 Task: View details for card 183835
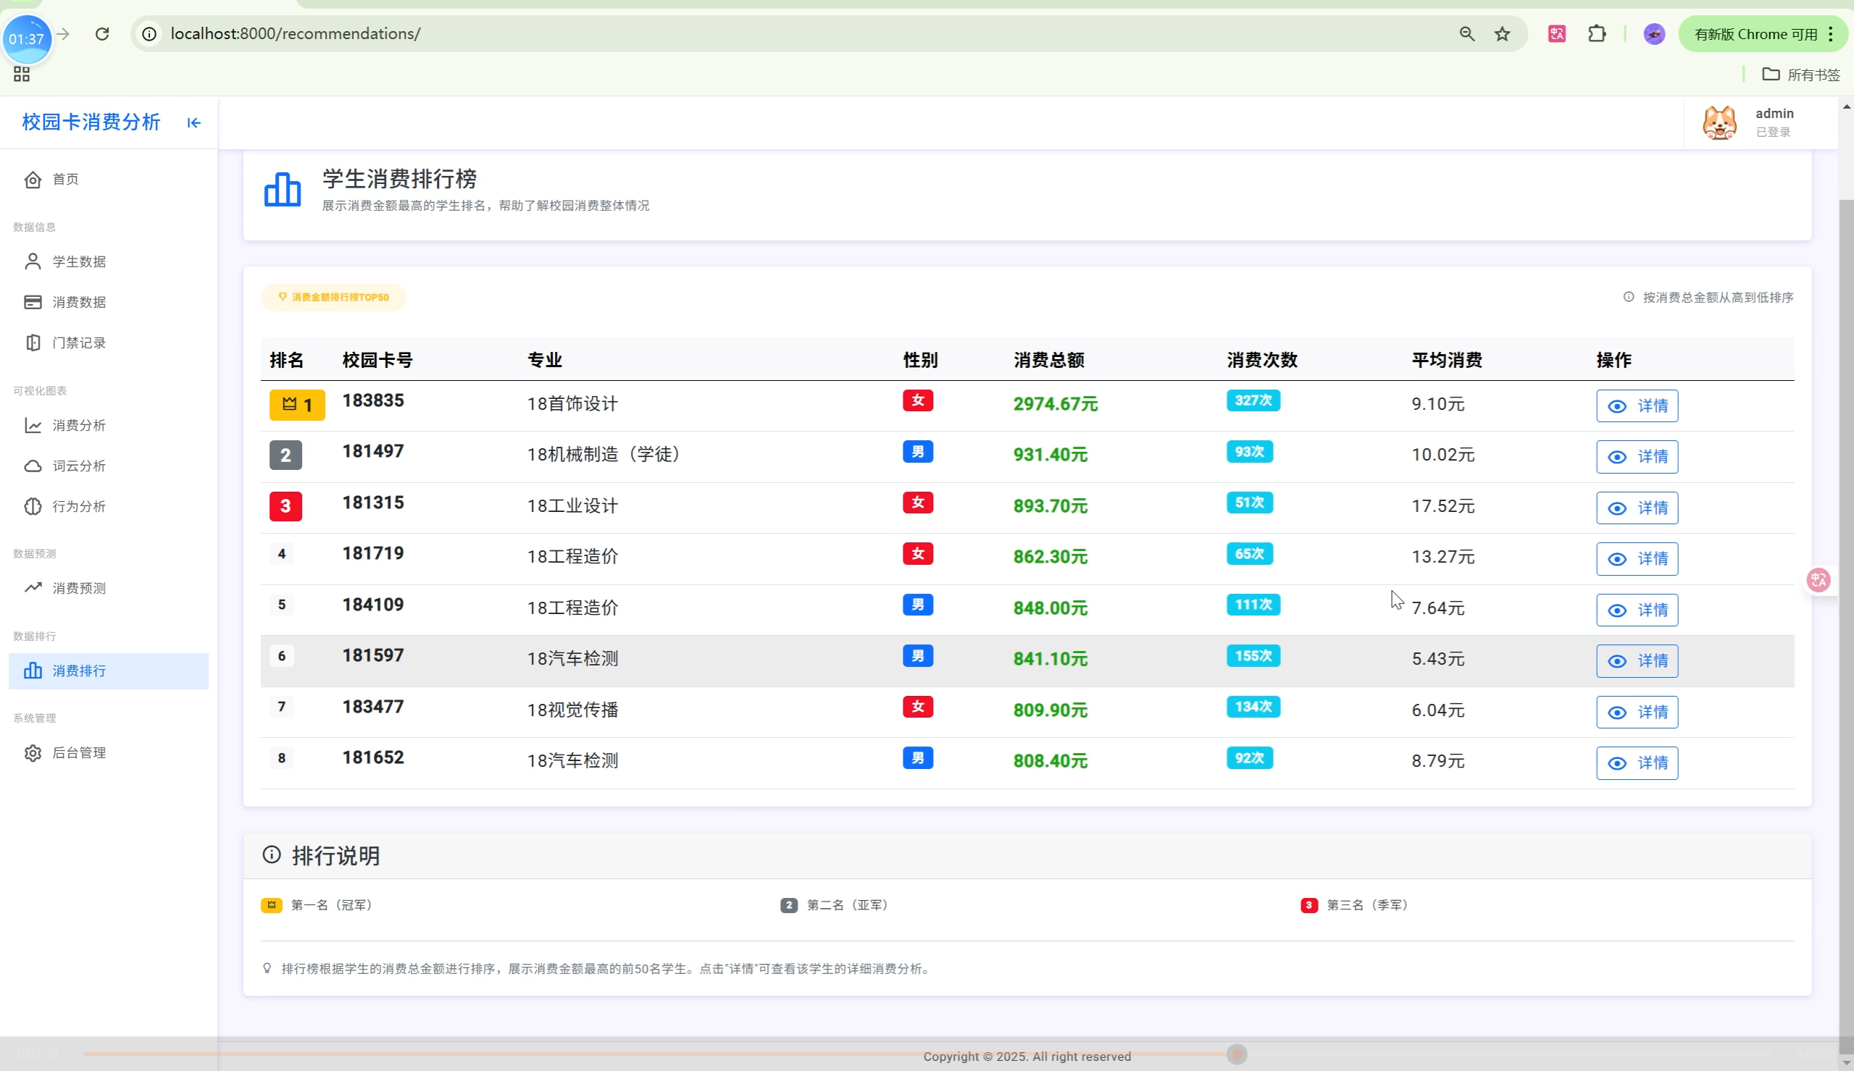pyautogui.click(x=1636, y=406)
